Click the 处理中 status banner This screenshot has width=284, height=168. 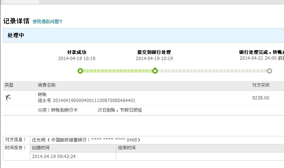click(x=16, y=36)
